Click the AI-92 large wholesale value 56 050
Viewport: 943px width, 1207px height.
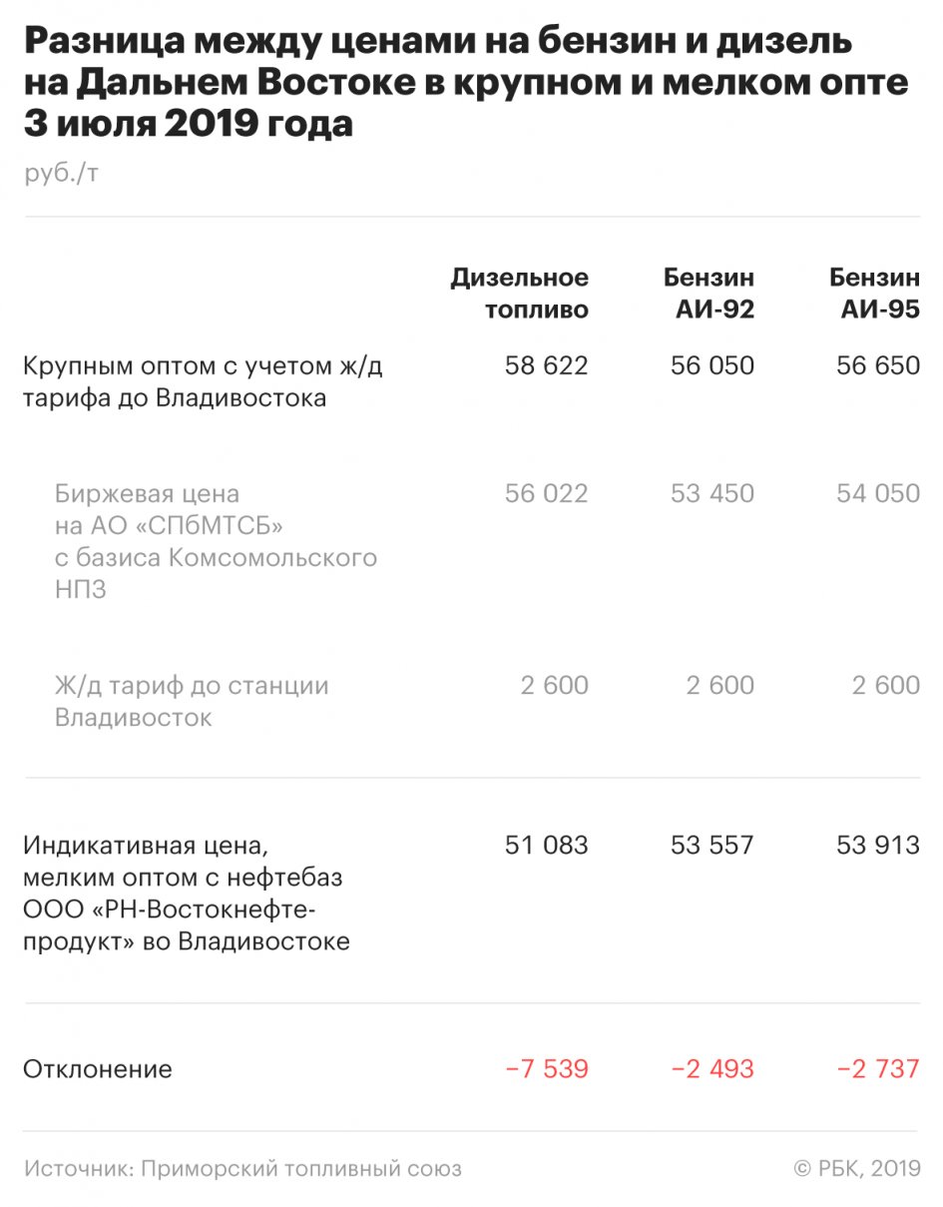click(711, 366)
